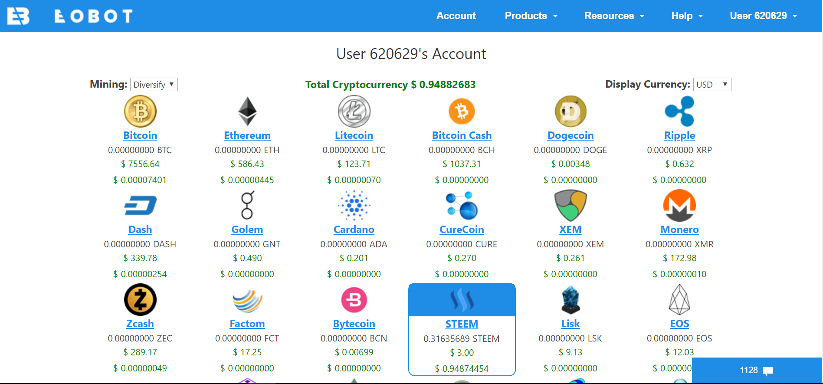Expand the Products menu
Viewport: 823px width, 384px height.
pos(531,16)
